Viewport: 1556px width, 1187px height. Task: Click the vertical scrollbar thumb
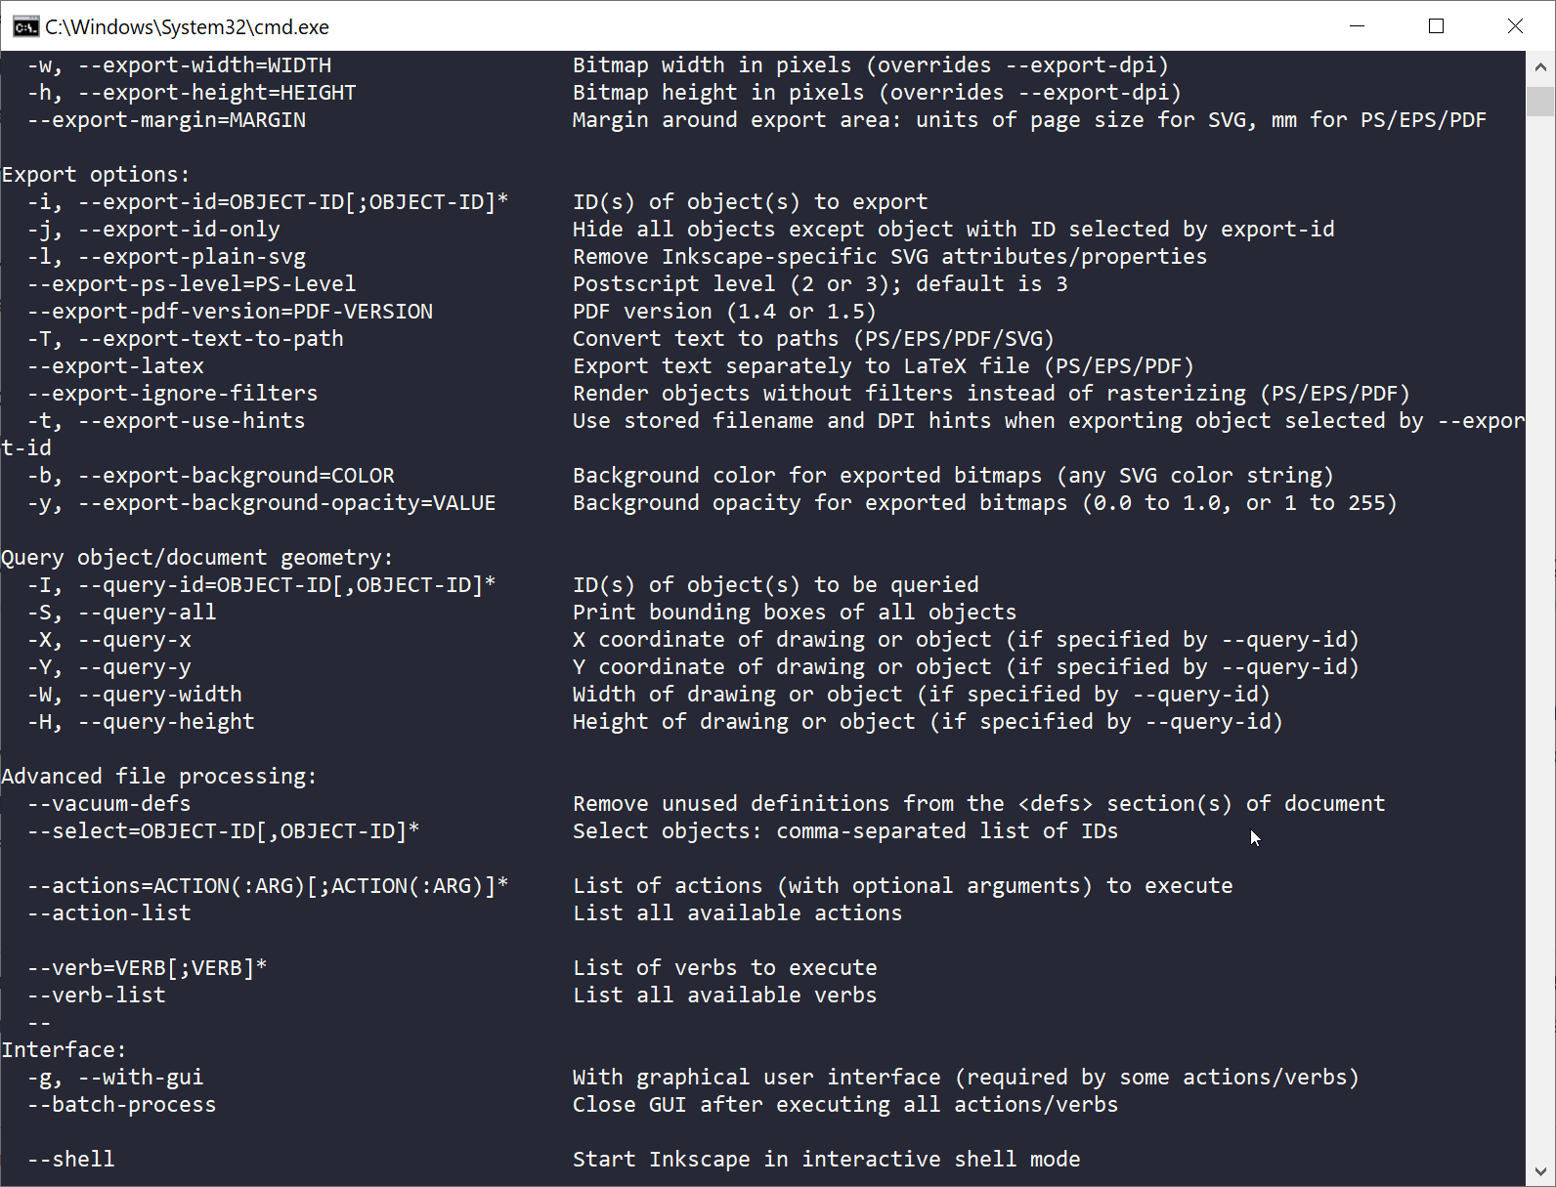(1540, 102)
